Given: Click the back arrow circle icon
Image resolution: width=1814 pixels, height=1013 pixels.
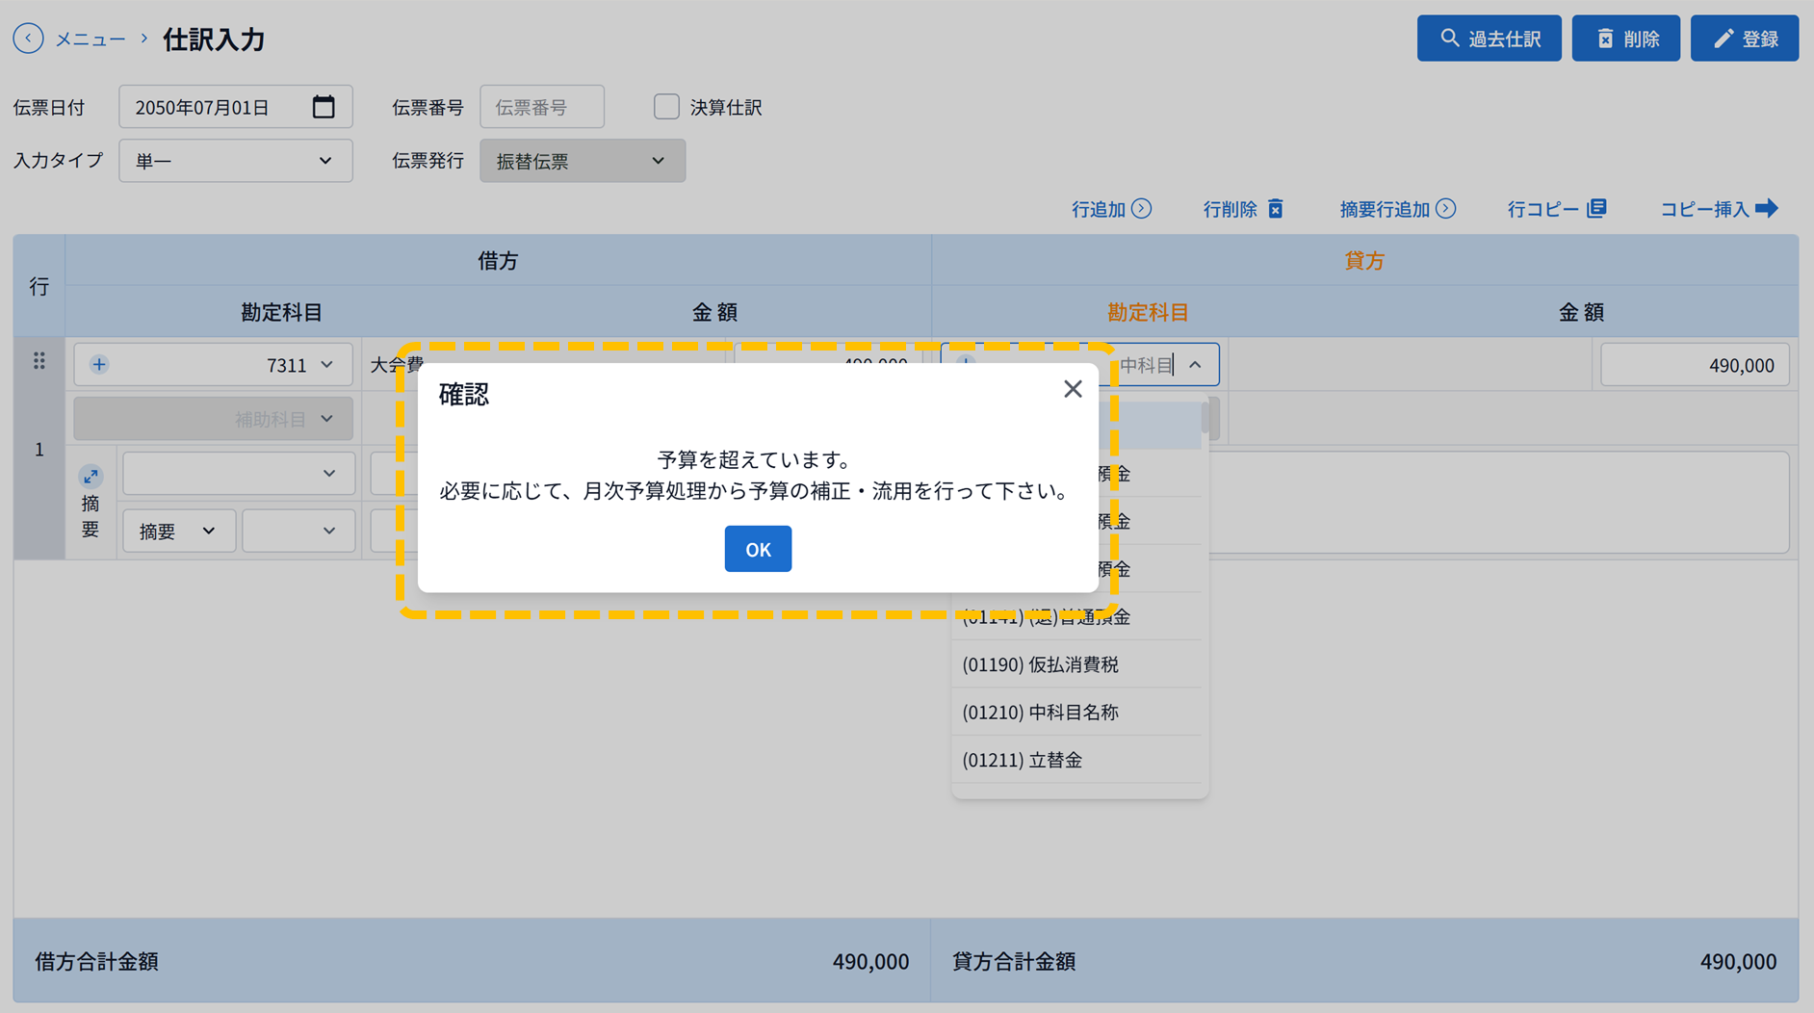Looking at the screenshot, I should (x=28, y=39).
